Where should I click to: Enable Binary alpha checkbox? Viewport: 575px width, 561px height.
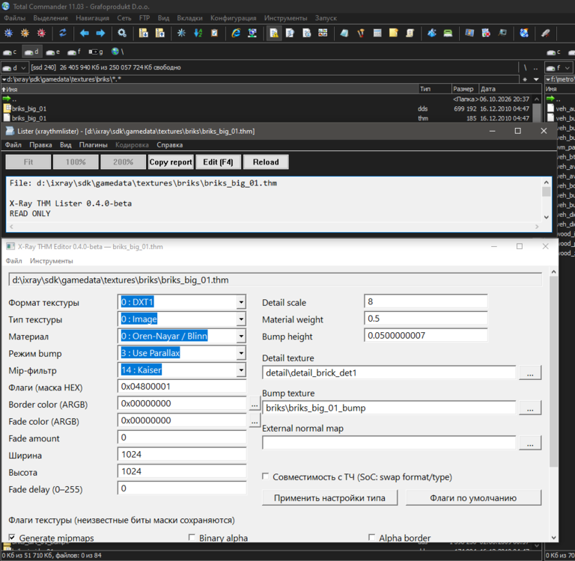pos(192,537)
